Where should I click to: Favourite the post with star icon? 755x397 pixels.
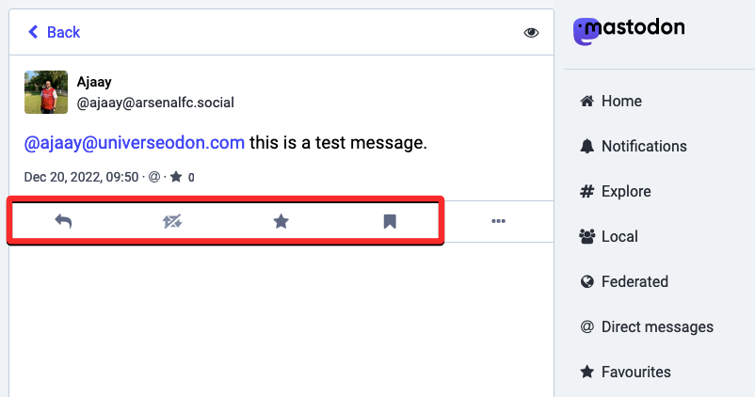click(x=281, y=222)
